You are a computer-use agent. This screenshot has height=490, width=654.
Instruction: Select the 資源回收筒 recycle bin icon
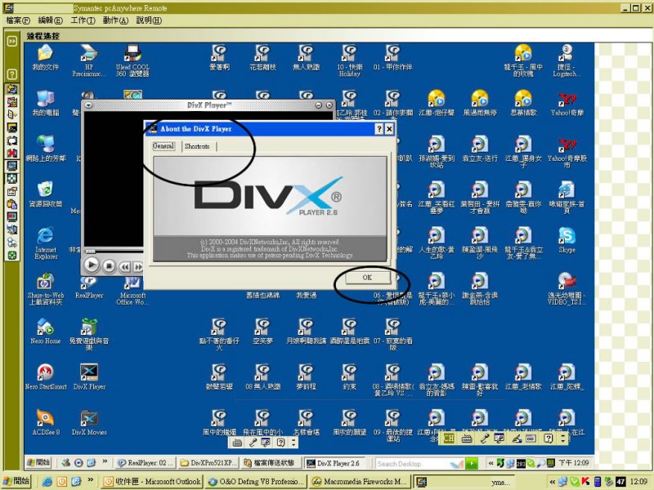click(x=46, y=194)
